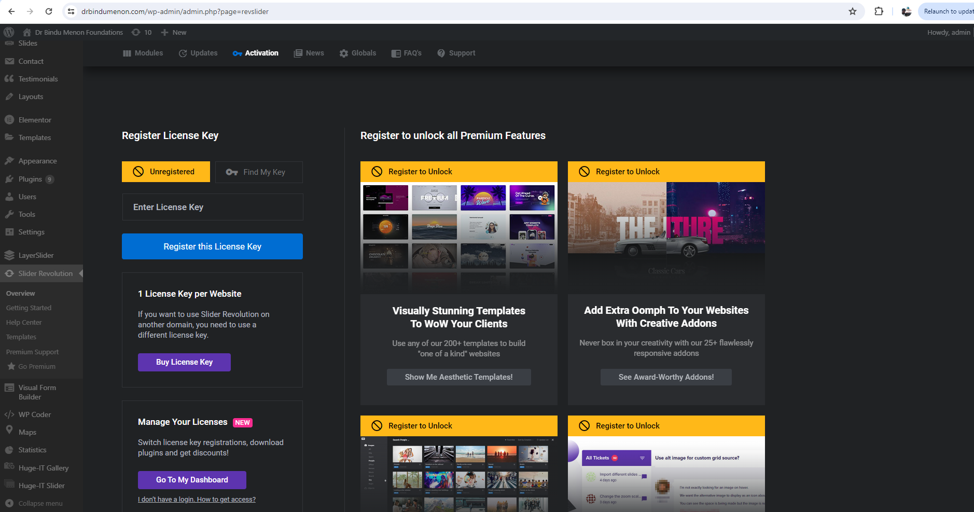
Task: Click the New content button in admin bar
Action: (x=174, y=32)
